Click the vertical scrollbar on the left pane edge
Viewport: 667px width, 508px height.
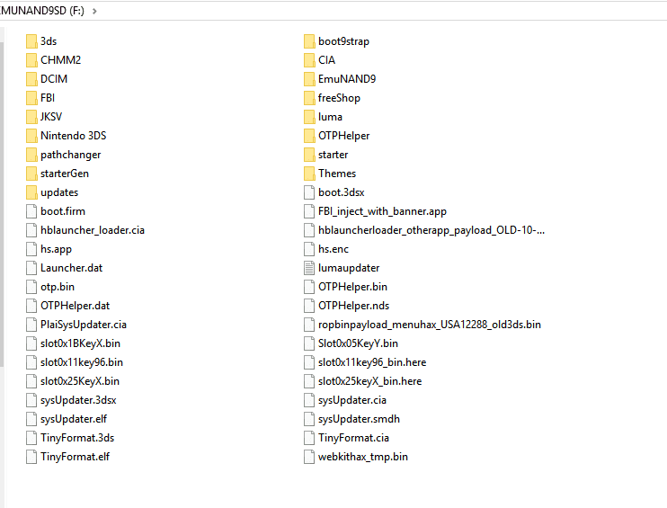2,204
